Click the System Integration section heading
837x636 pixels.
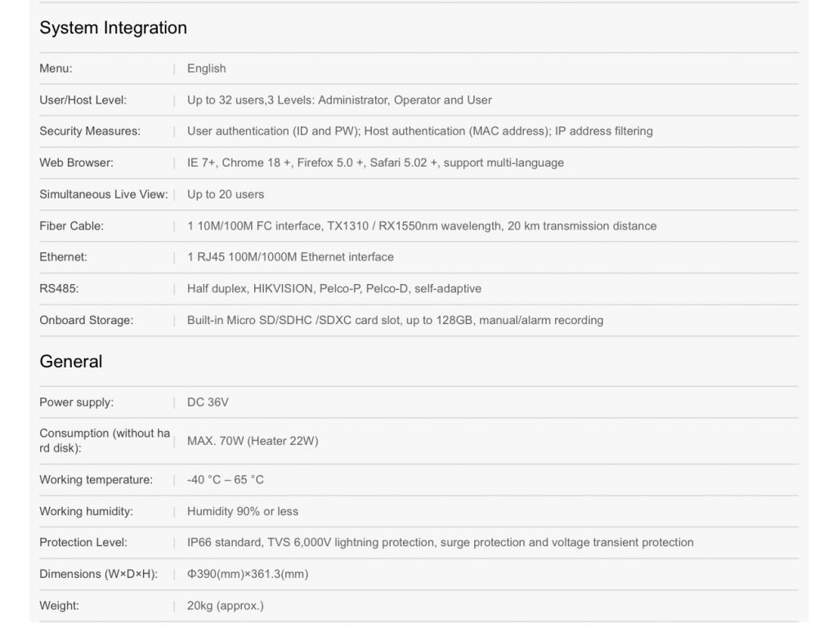point(113,28)
